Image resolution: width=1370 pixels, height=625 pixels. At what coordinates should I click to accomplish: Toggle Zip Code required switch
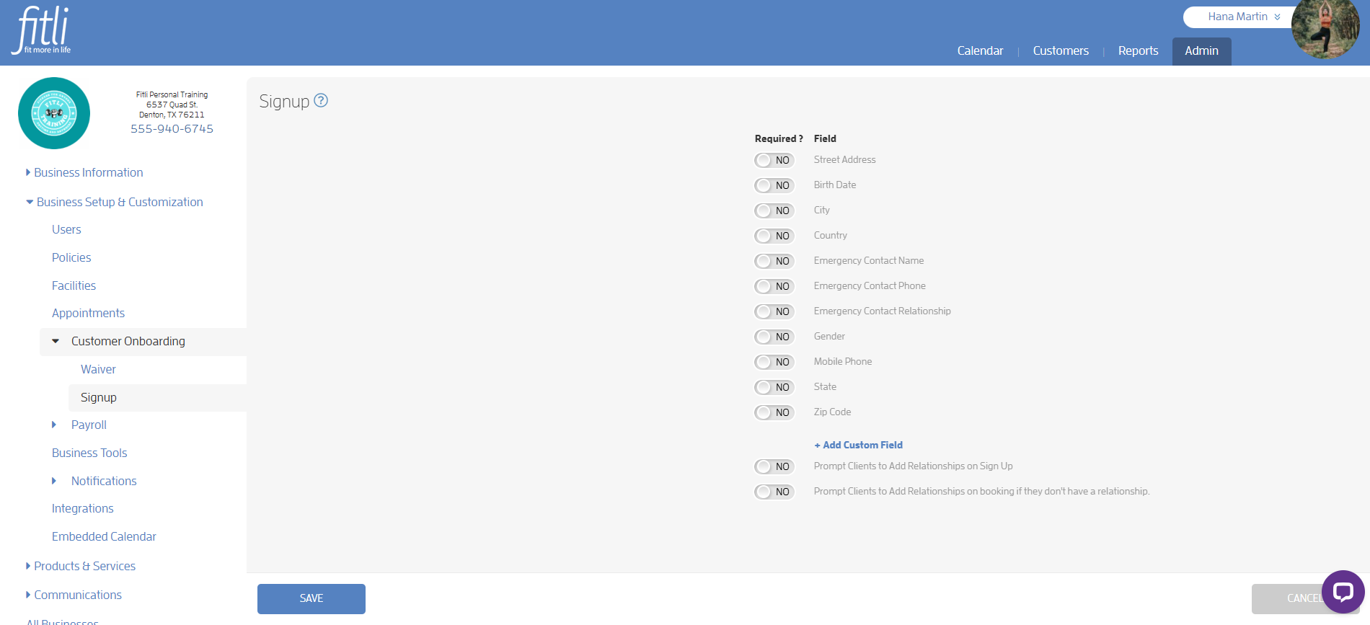coord(774,412)
